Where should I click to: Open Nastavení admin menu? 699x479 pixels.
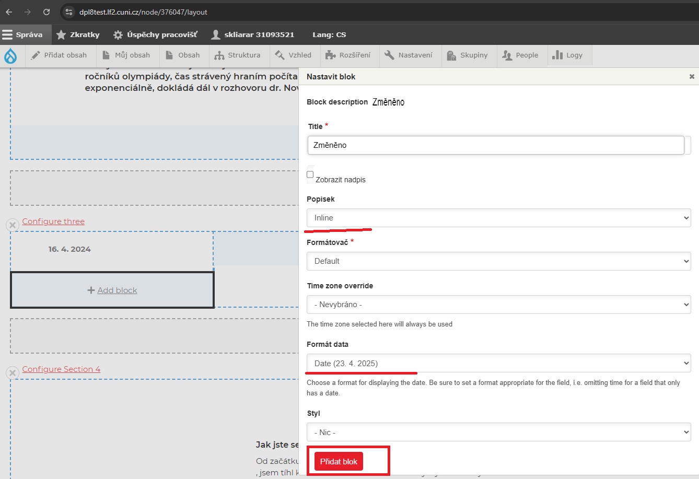pyautogui.click(x=409, y=55)
